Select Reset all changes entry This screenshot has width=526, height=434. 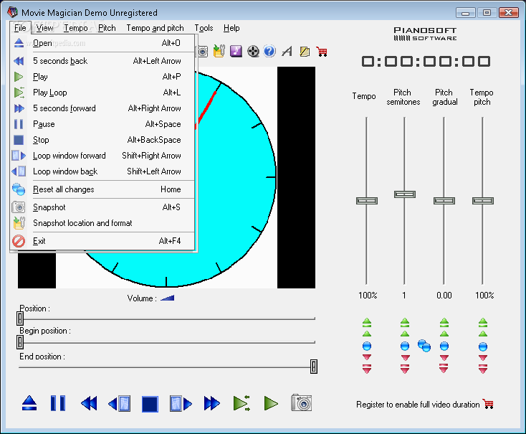pos(102,189)
